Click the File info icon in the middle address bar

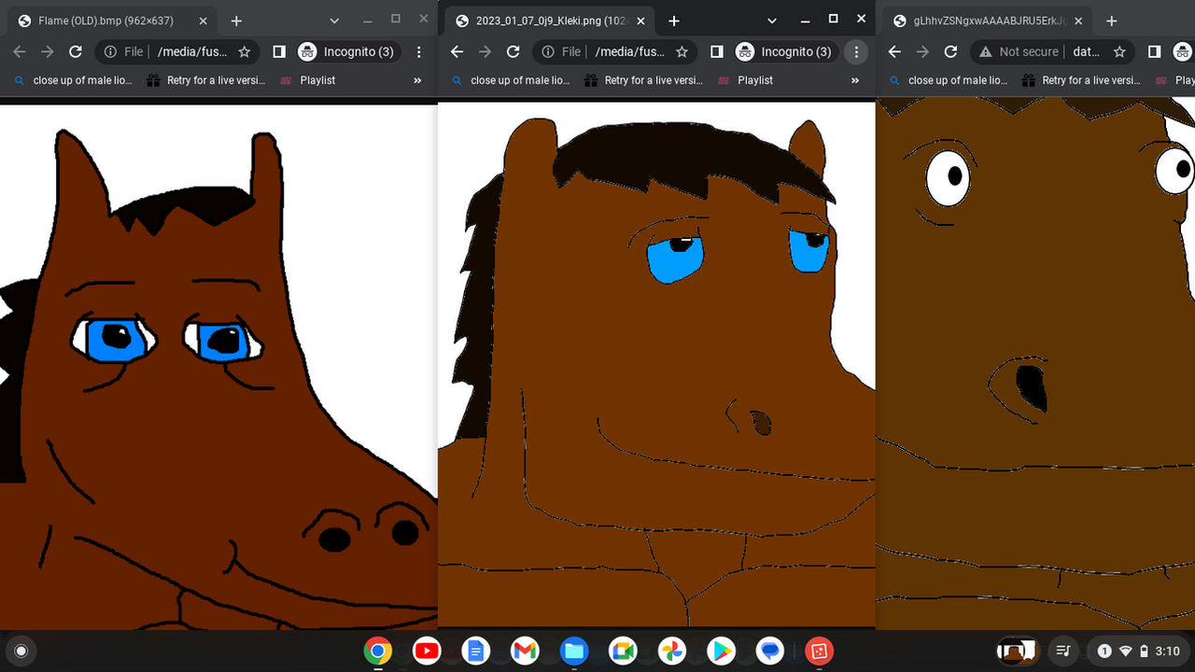click(548, 52)
